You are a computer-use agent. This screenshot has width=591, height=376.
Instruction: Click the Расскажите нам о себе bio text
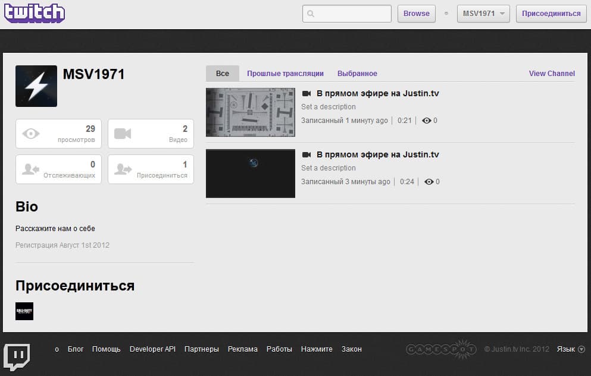coord(55,229)
